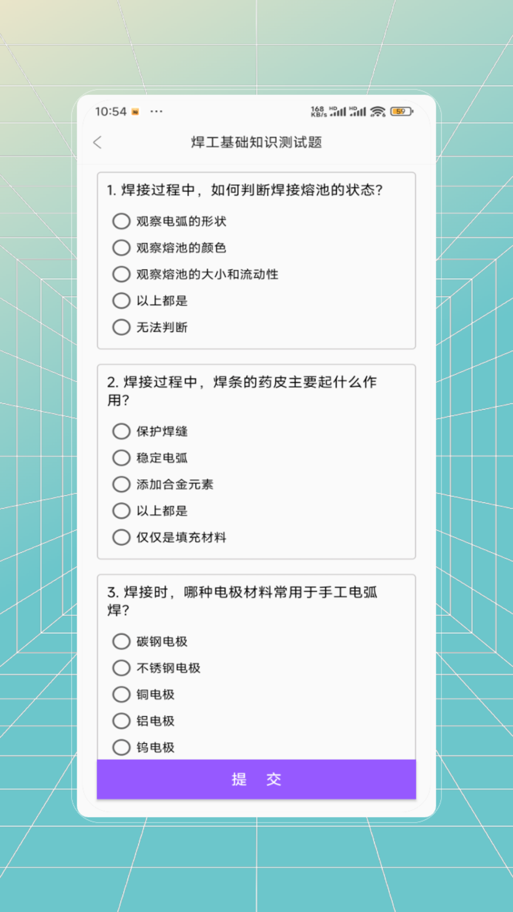This screenshot has height=912, width=513.
Task: Tap the orange notification icon beside the clock
Action: click(x=135, y=112)
